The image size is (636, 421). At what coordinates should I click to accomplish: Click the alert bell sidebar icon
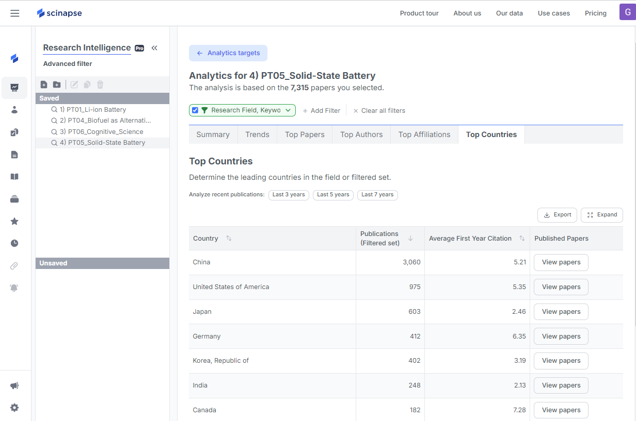pyautogui.click(x=14, y=288)
